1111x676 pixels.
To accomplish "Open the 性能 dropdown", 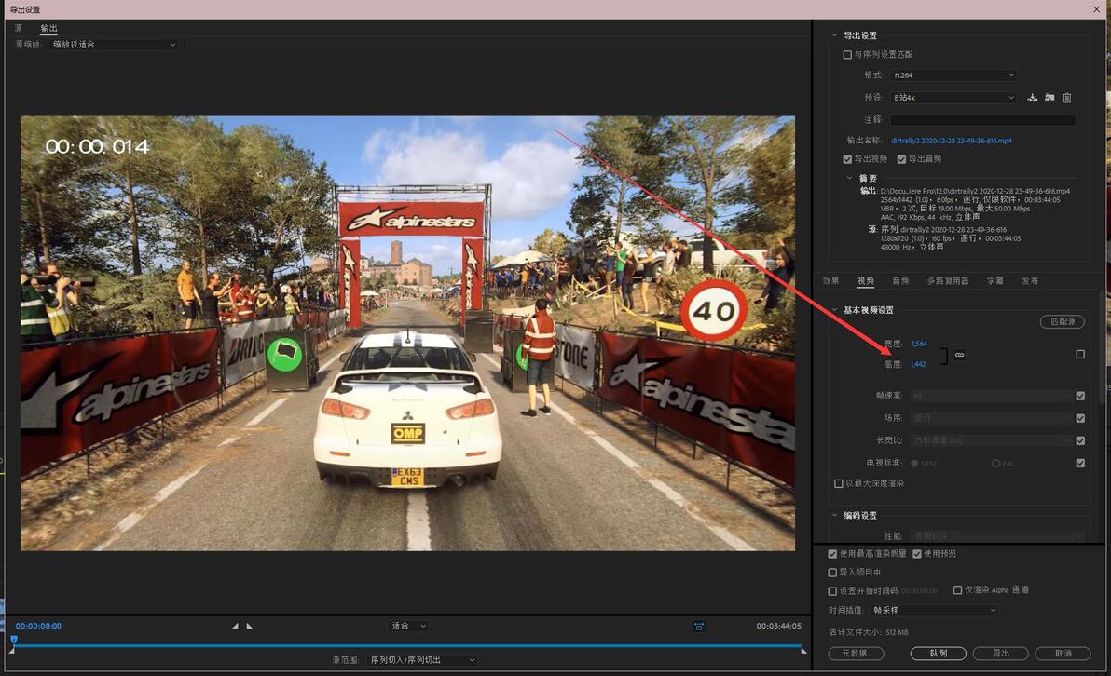I will 997,535.
